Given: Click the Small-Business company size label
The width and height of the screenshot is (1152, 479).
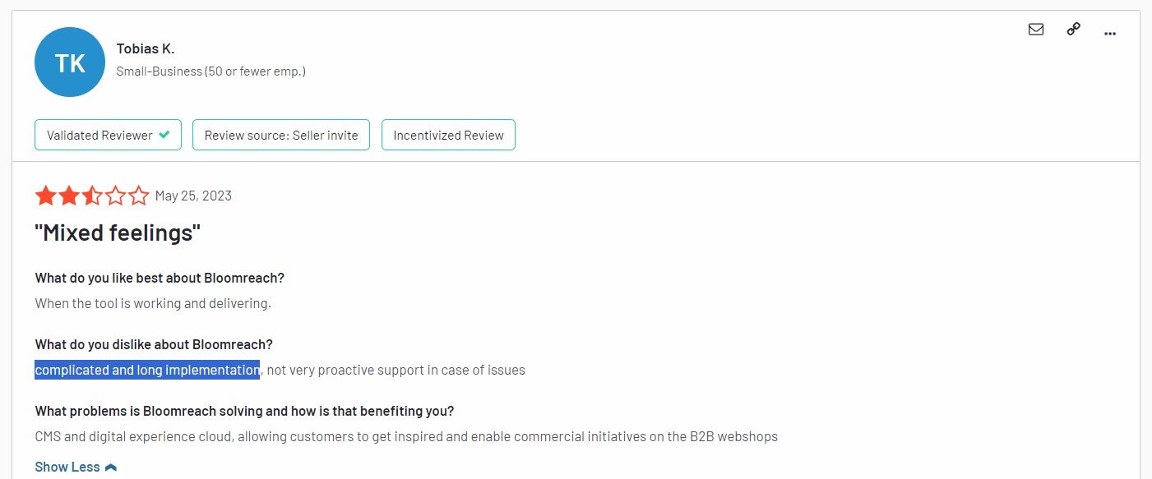Looking at the screenshot, I should pos(211,71).
